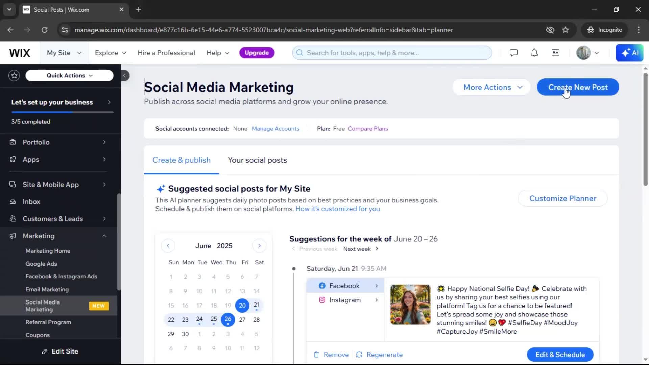Click the AI assistant button
The width and height of the screenshot is (649, 365).
coord(629,53)
